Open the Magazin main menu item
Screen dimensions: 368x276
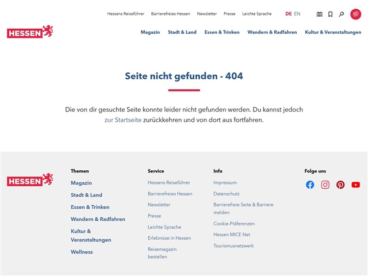point(150,32)
